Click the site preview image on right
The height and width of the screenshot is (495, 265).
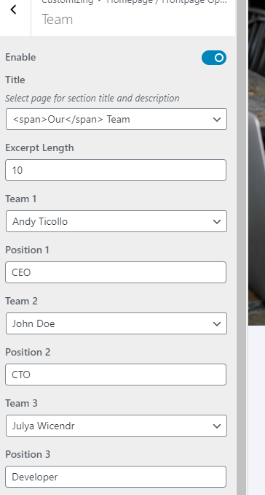tap(256, 163)
